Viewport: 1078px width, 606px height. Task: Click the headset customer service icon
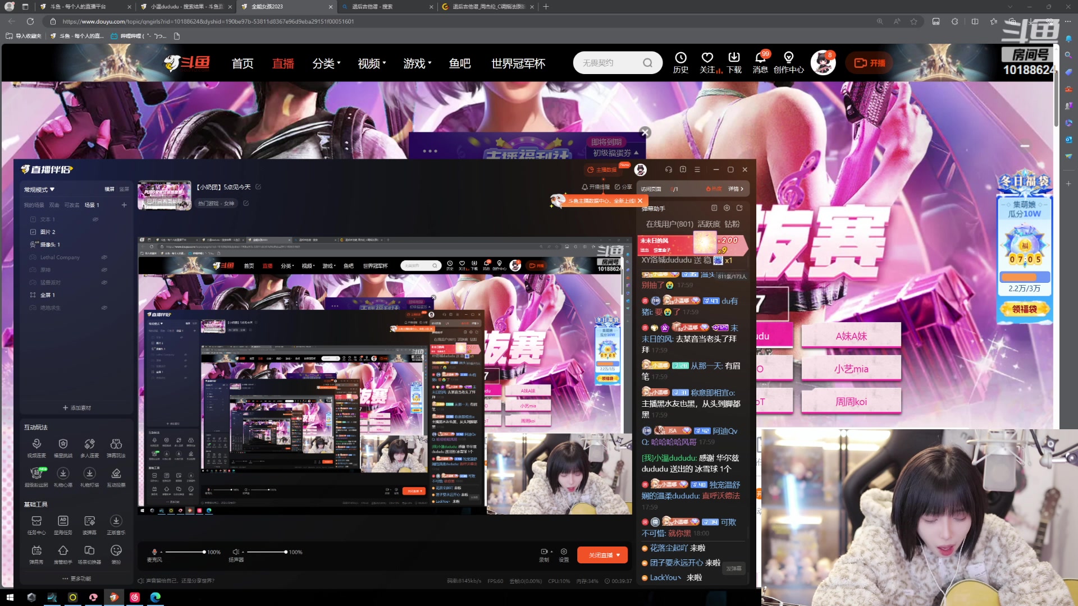[668, 169]
